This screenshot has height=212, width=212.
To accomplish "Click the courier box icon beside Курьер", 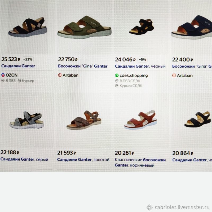I will 19,81.
